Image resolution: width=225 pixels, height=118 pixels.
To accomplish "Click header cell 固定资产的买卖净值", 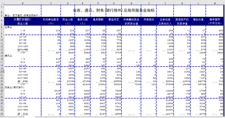I will (182, 21).
